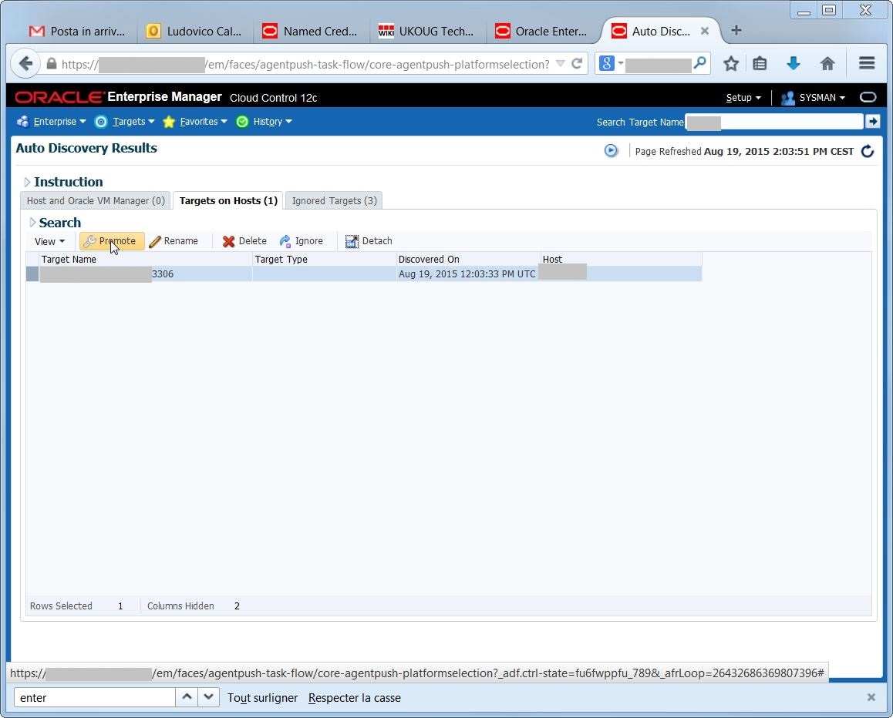Find previous match with up arrow
The width and height of the screenshot is (893, 718).
click(187, 697)
